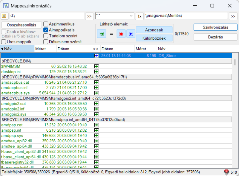Click green arrow beside amdtee_api32.dll
Image resolution: width=239 pixels, height=176 pixels.
96,141
